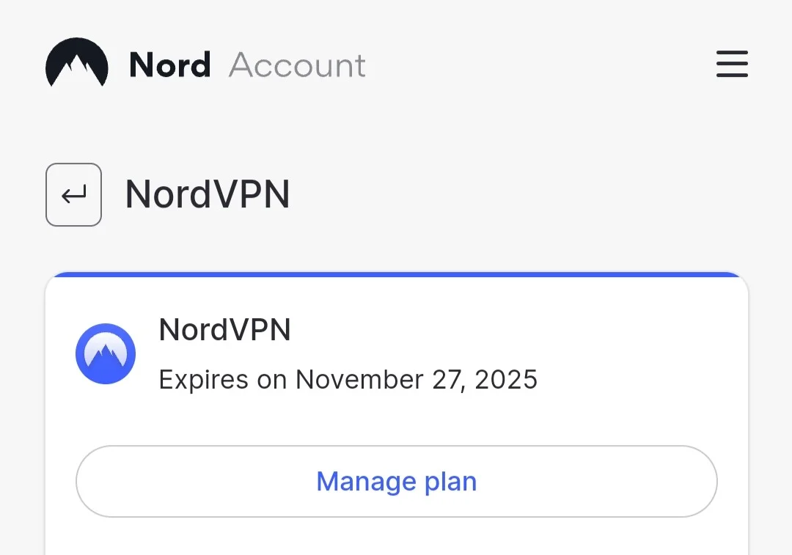Click the blue NordVPN product icon
The height and width of the screenshot is (555, 792).
coord(106,353)
